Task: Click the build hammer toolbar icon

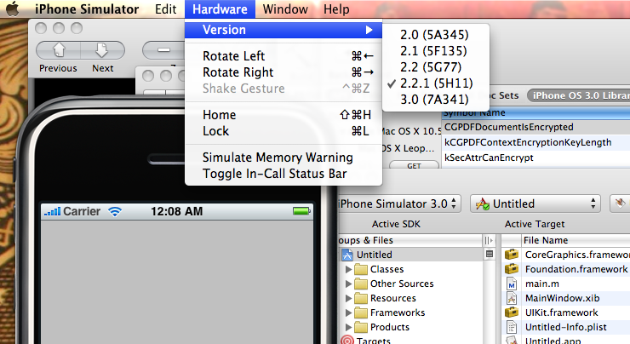Action: coord(620,204)
